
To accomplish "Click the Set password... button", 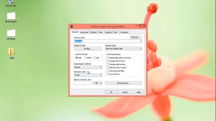I will pos(124,83).
